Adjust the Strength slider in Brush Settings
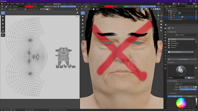The height and width of the screenshot is (111, 198). pyautogui.click(x=186, y=89)
